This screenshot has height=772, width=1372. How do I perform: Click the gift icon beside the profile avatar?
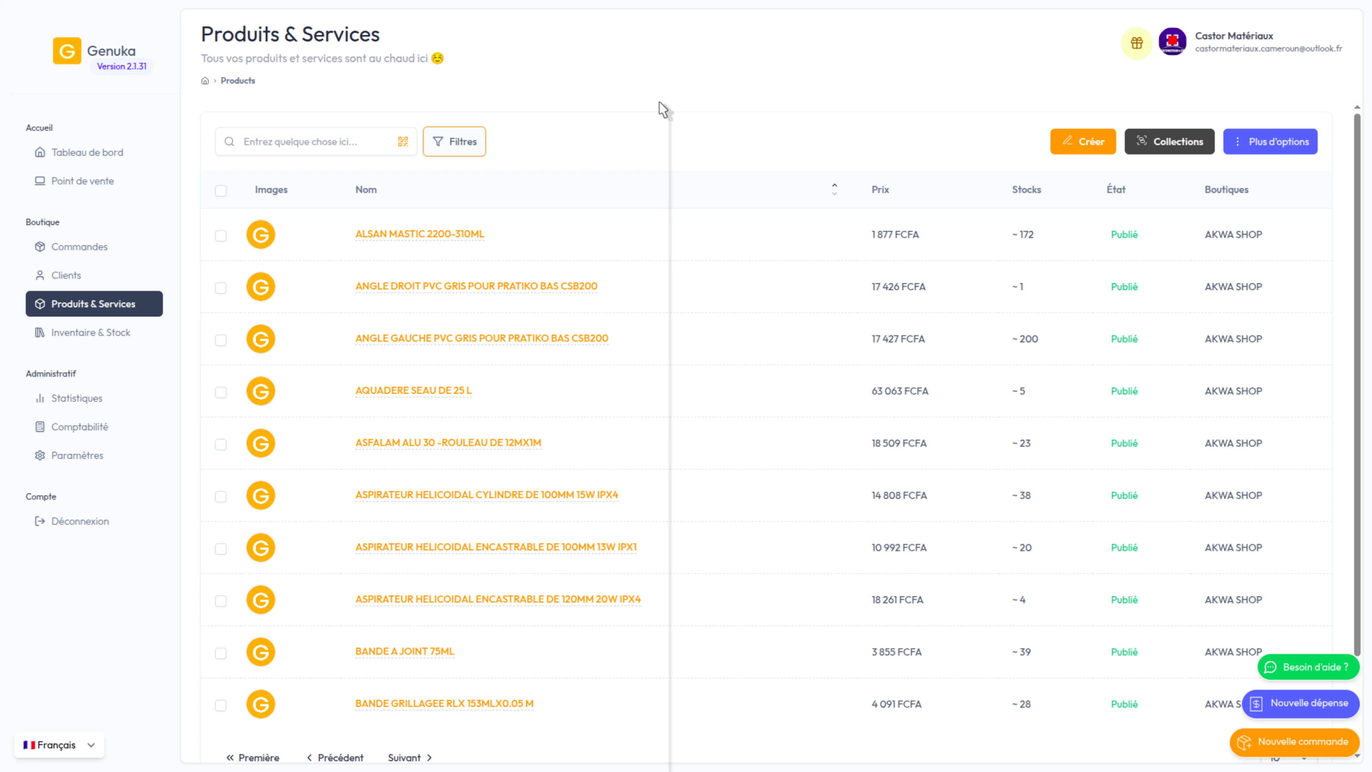click(1137, 43)
